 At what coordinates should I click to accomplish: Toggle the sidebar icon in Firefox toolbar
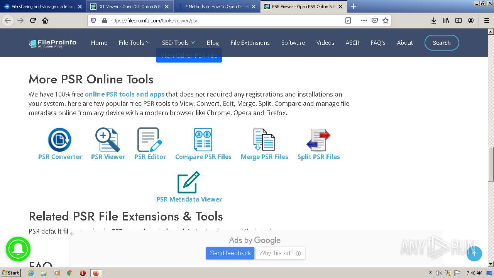coord(458,20)
